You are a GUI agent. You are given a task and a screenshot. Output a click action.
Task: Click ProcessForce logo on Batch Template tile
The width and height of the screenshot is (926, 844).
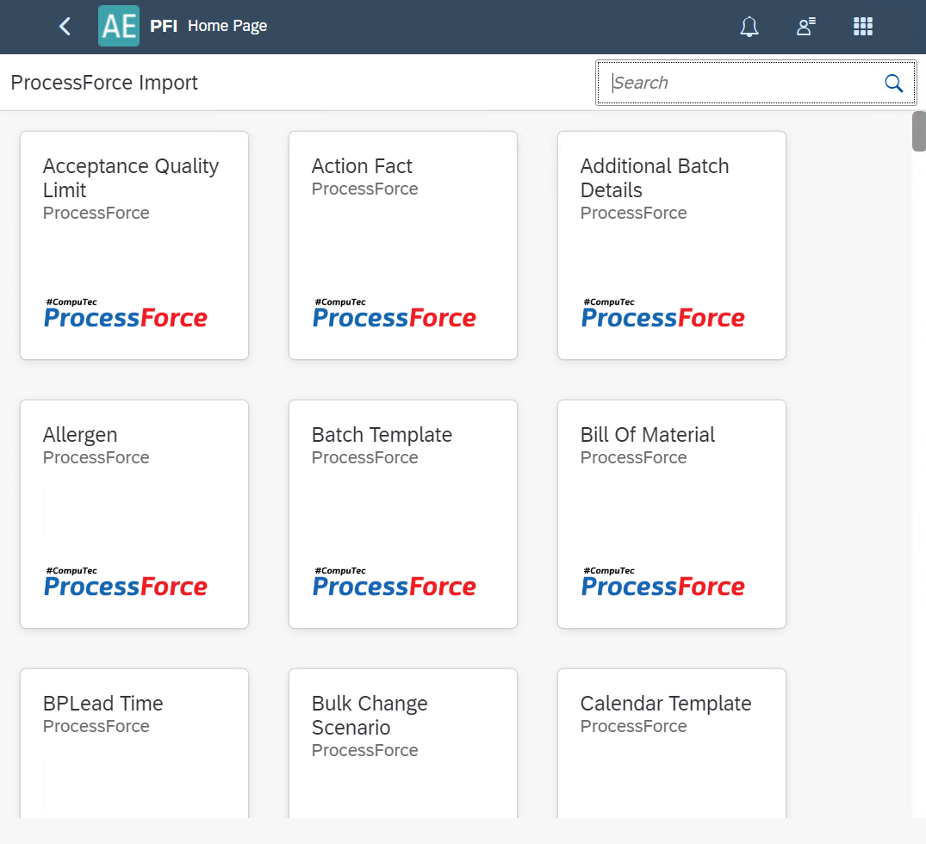point(394,583)
